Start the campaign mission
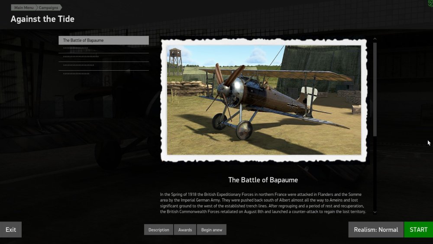The width and height of the screenshot is (433, 244). 418,230
